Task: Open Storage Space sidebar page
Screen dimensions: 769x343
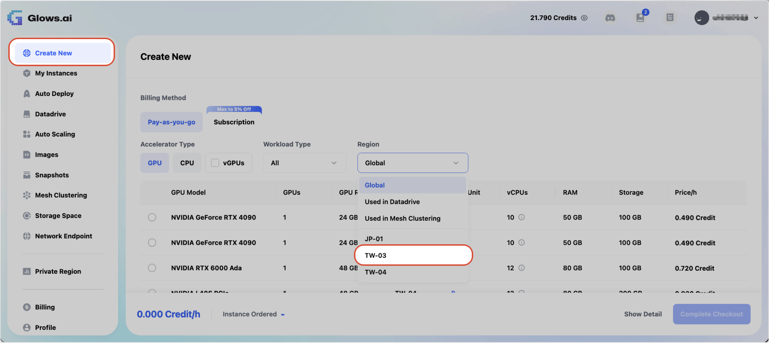Action: tap(58, 216)
